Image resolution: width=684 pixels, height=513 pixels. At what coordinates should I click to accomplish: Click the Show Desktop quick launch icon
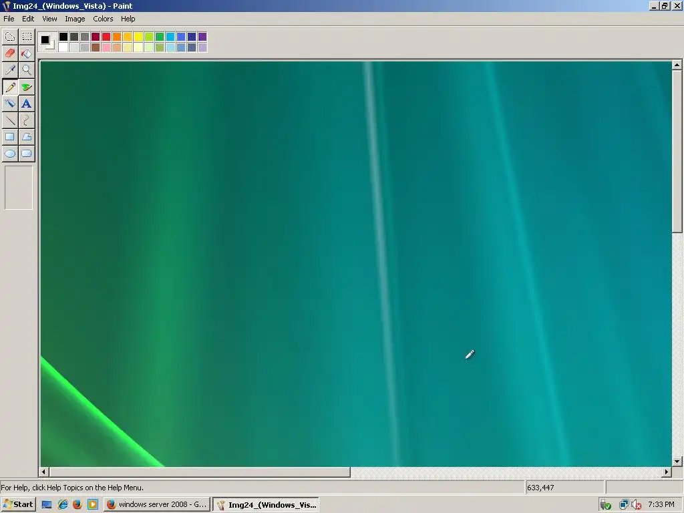pyautogui.click(x=47, y=505)
